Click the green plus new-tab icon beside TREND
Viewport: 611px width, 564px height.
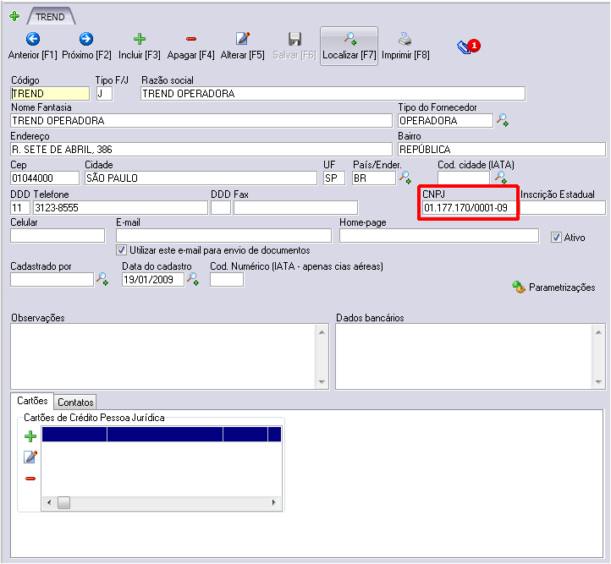point(14,16)
